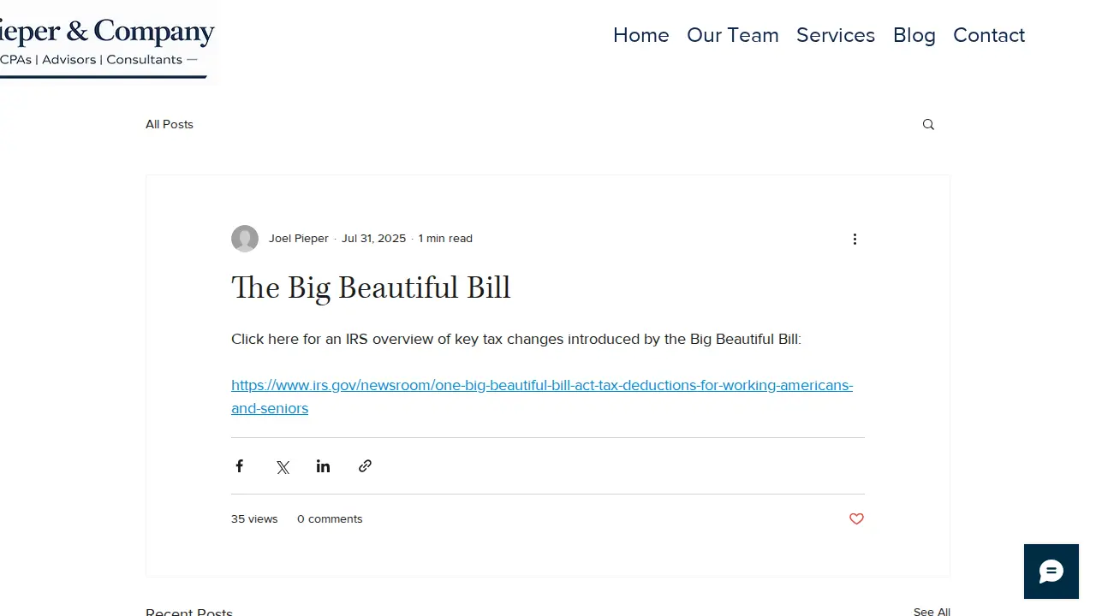Select the All Posts category
Screen dimensions: 1096x616
point(170,124)
